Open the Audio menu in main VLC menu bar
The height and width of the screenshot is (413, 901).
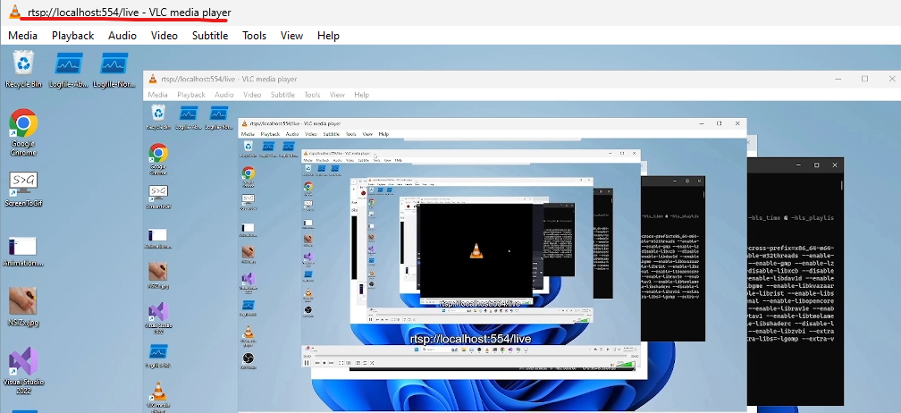click(x=122, y=36)
